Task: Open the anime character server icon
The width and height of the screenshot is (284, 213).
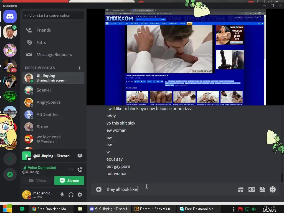Action: [x=10, y=81]
